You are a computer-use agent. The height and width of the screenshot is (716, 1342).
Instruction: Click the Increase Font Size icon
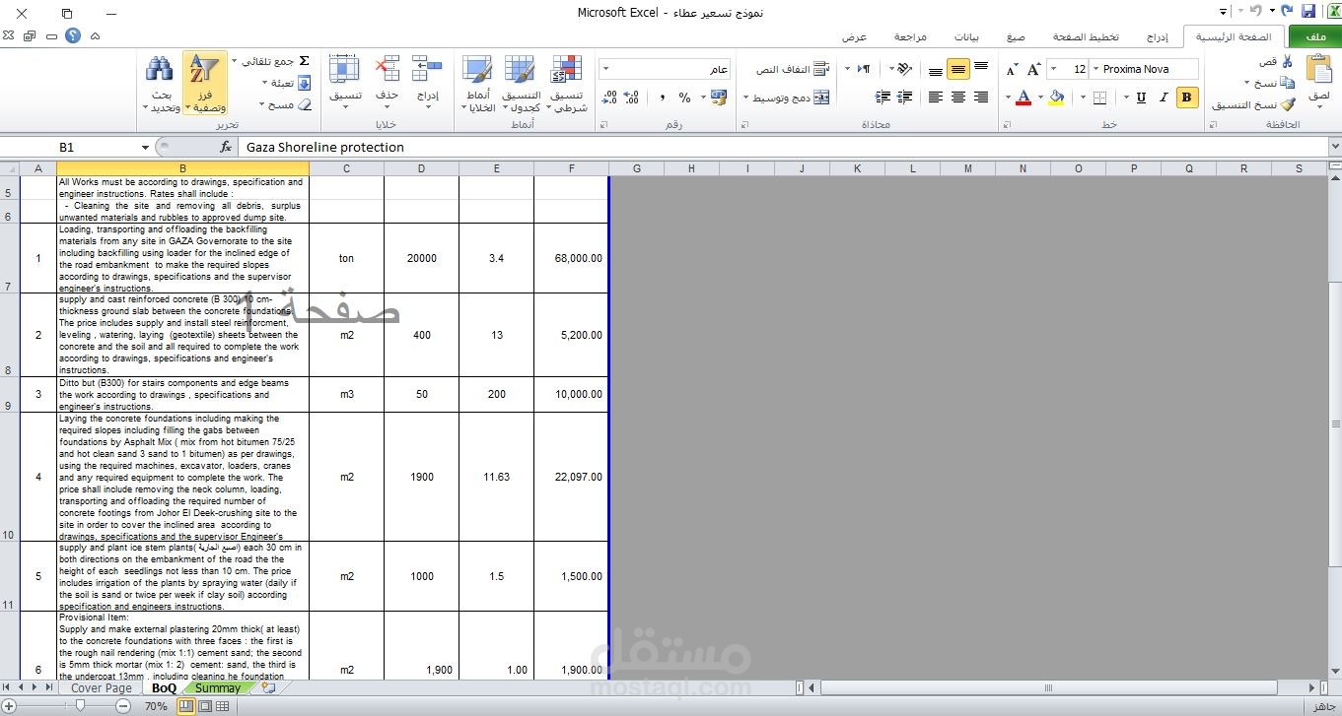tap(1033, 69)
